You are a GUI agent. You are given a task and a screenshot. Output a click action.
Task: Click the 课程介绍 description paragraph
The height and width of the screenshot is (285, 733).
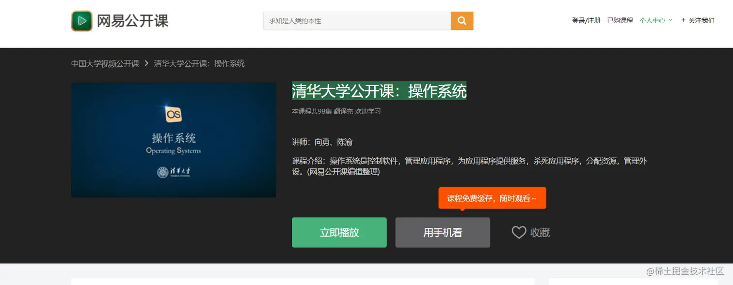coord(469,166)
